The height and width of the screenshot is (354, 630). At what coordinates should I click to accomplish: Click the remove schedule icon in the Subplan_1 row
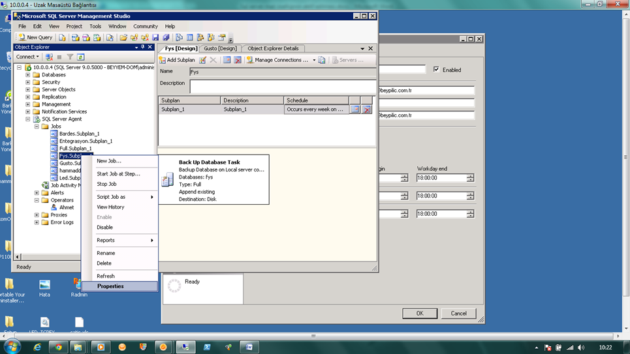click(366, 110)
